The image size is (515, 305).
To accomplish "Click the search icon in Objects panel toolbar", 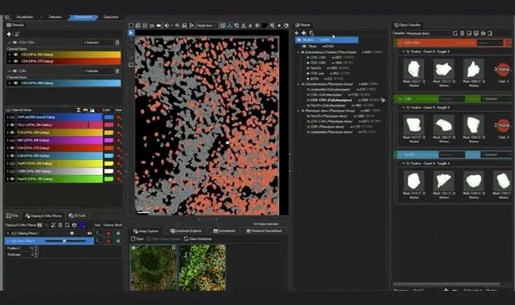I will 311,32.
